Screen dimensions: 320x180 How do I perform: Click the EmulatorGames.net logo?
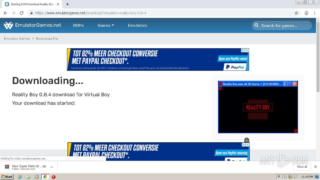32,25
